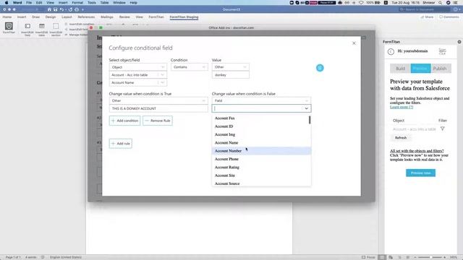Viewport: 463px width, 260px height.
Task: Click the blue circular icon in dialog
Action: [x=320, y=68]
